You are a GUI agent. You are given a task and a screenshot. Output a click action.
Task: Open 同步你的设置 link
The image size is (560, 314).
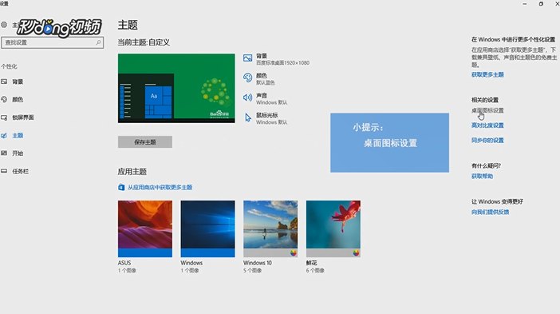(487, 140)
